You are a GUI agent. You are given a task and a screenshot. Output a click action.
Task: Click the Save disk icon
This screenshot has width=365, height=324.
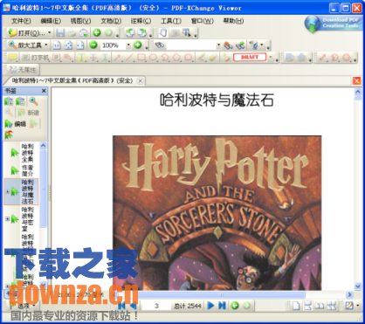click(60, 32)
